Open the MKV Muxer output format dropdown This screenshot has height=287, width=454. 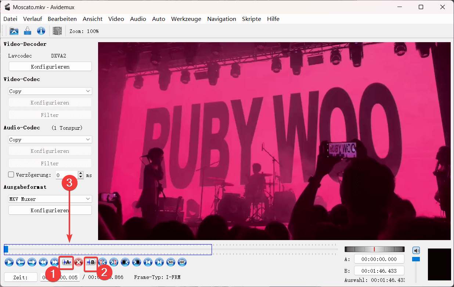(50, 199)
